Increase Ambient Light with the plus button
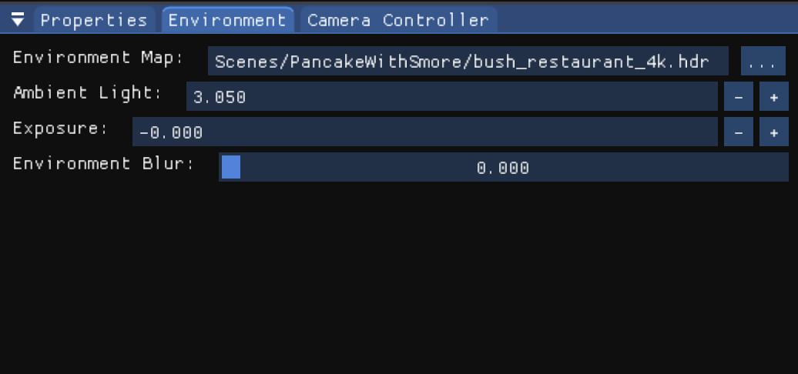Screen dimensions: 798x374 (774, 97)
